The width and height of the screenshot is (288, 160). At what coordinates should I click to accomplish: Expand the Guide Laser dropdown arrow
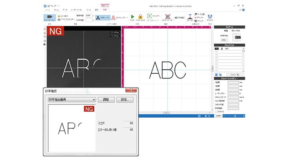pos(129,18)
